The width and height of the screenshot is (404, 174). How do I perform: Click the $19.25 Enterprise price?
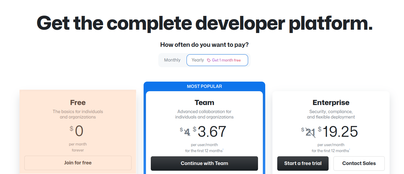(x=340, y=132)
